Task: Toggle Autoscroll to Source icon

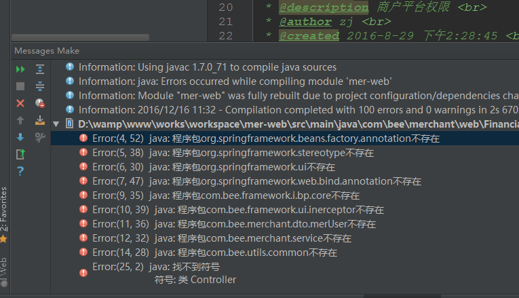Action: pyautogui.click(x=40, y=120)
